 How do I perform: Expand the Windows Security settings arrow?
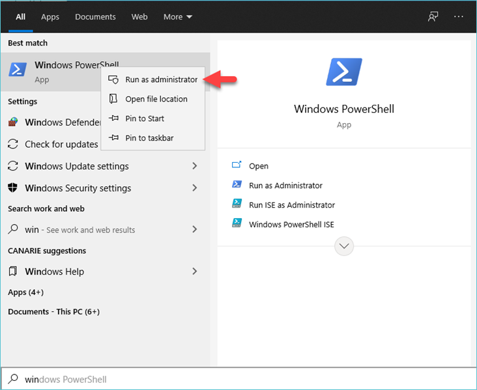point(194,188)
